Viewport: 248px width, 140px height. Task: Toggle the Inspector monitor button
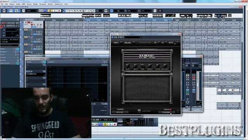4,26
